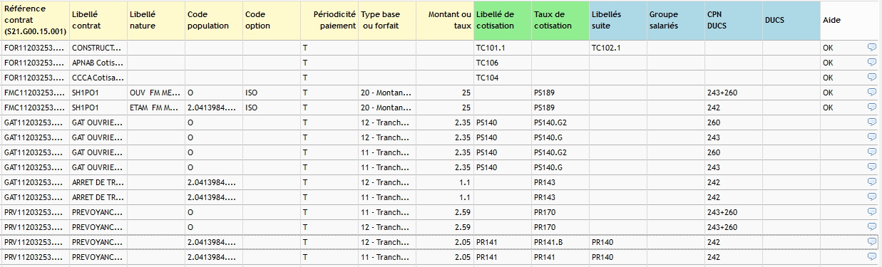Open comment bubble on ETAM FM M row

[871, 107]
